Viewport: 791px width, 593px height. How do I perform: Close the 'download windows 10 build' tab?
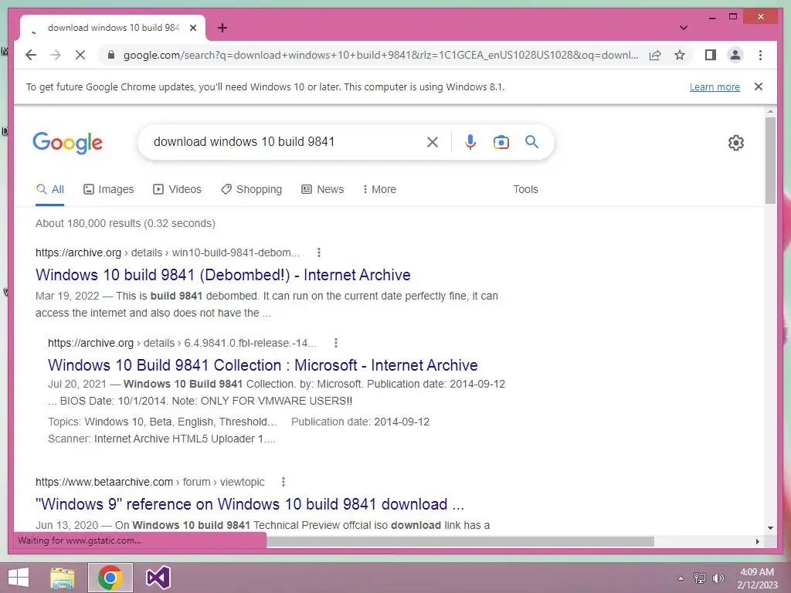tap(192, 28)
